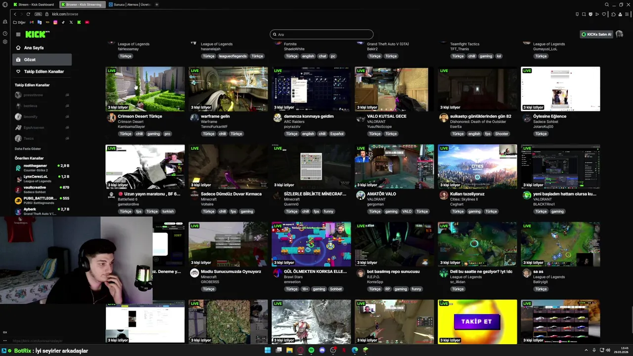This screenshot has width=633, height=356.
Task: Open the Instagram bookmark icon
Action: point(55,22)
